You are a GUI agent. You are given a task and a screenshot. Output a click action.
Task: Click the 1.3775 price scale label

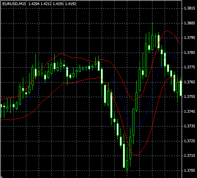tap(190, 67)
